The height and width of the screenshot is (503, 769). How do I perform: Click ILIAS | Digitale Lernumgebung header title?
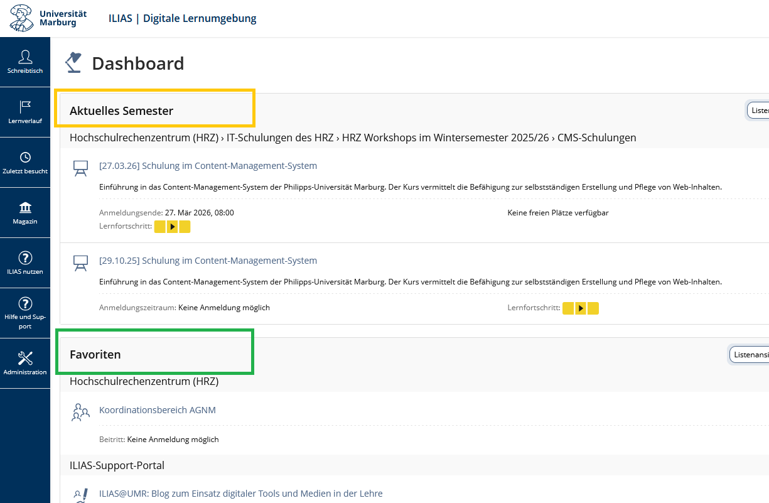pos(182,18)
